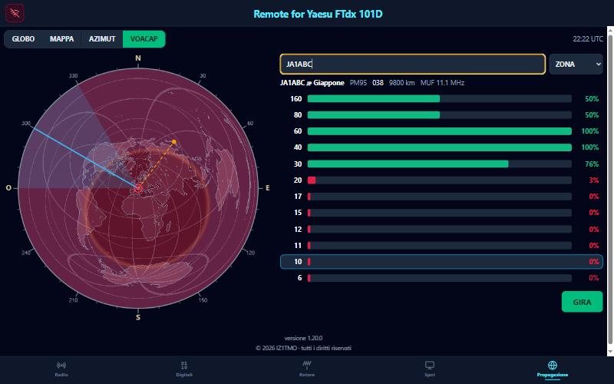Click the red station marker on map
Viewport: 614px width, 384px height.
(x=138, y=188)
